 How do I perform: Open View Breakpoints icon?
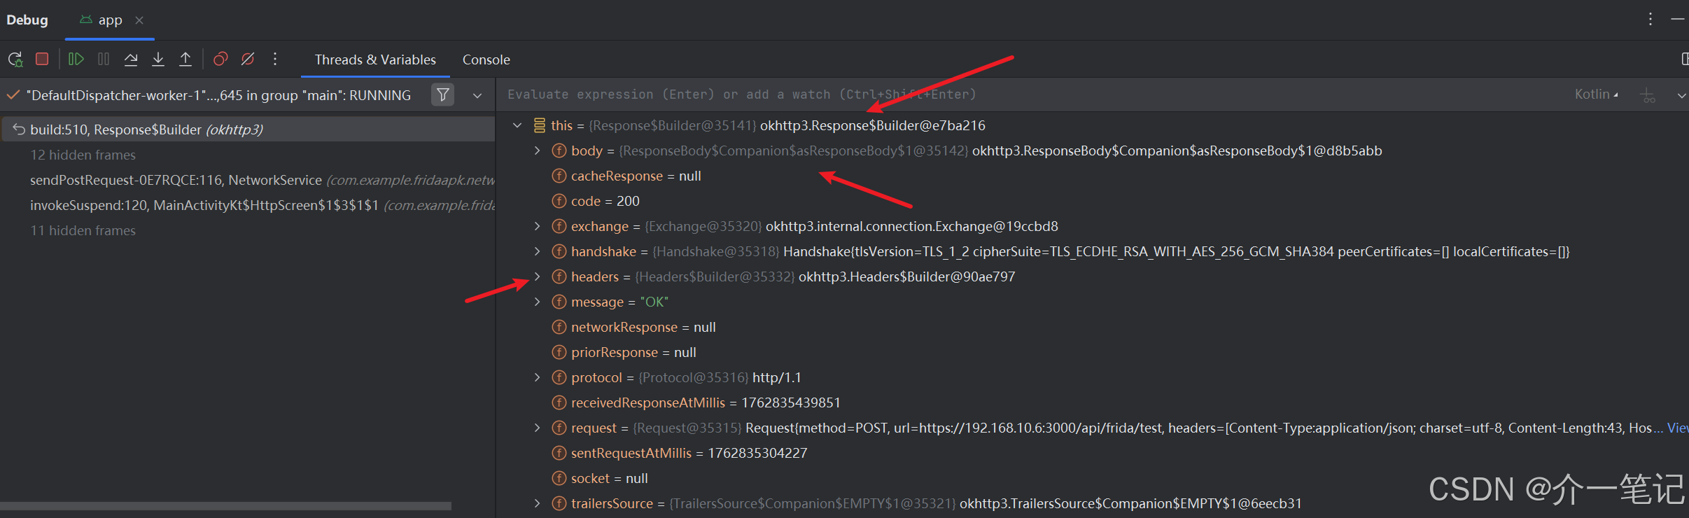click(220, 59)
